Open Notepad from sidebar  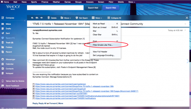click(9, 73)
